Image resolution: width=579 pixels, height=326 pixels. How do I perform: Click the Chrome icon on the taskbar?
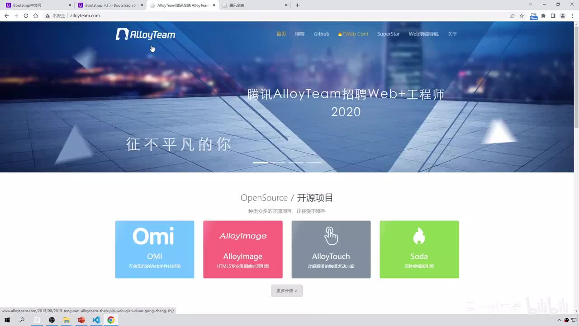(111, 320)
